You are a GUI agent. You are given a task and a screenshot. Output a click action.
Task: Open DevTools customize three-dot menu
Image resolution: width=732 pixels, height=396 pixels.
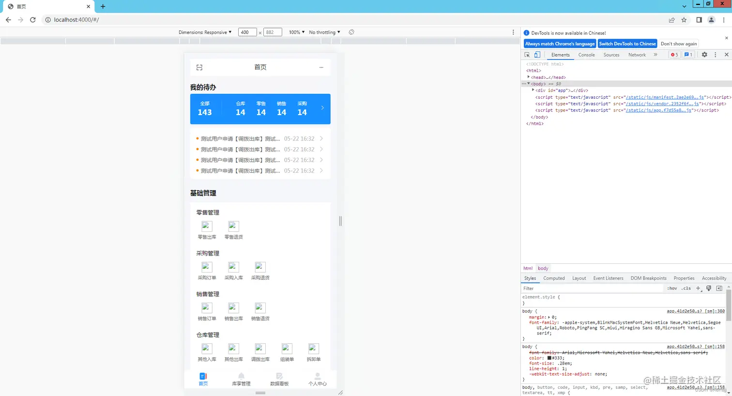[715, 55]
